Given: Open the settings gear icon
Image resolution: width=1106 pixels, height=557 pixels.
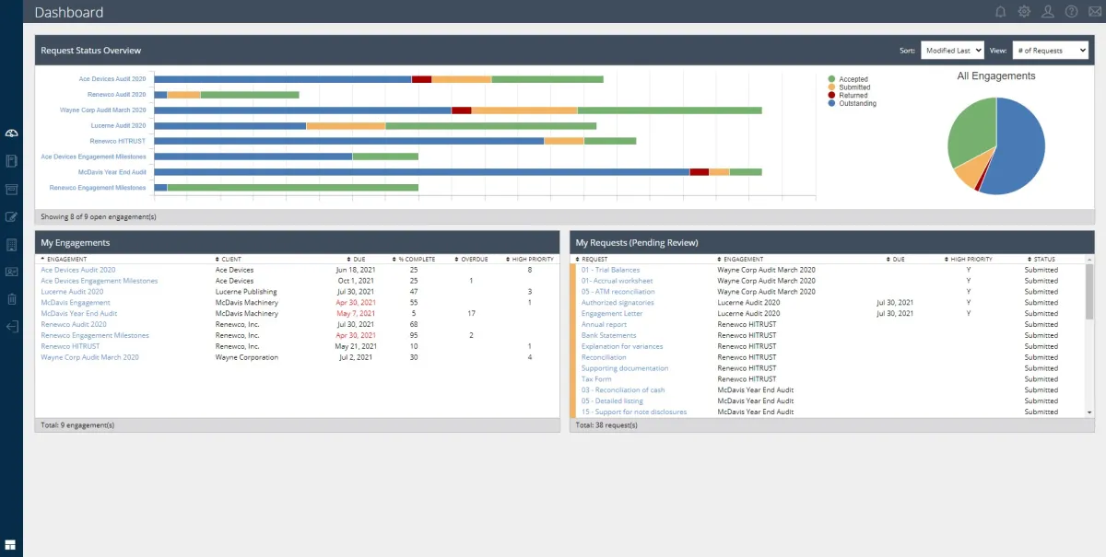Looking at the screenshot, I should (1024, 12).
